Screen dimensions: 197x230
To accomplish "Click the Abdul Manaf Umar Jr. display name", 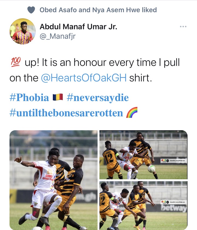I will pyautogui.click(x=78, y=27).
